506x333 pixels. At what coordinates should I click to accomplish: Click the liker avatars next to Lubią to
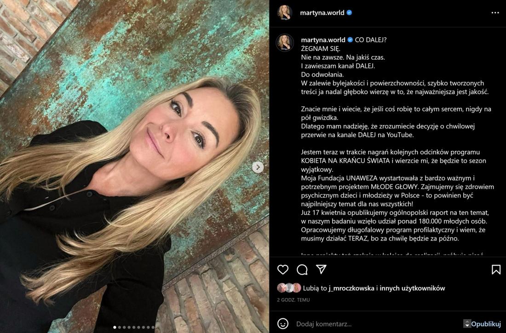pyautogui.click(x=289, y=288)
